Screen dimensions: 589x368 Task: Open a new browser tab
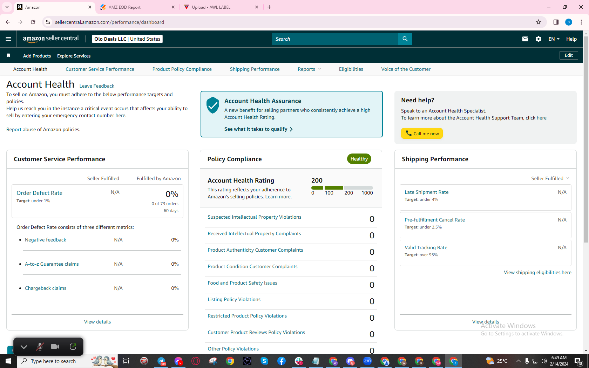point(269,7)
